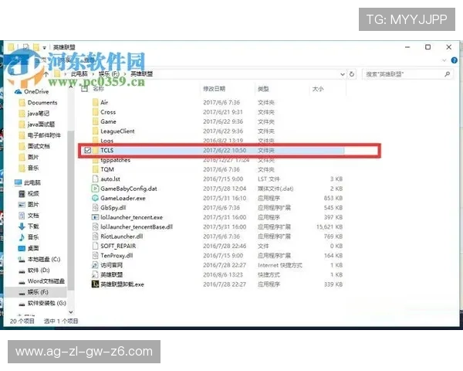
Task: Expand the ribbon with the chevron
Action: pyautogui.click(x=444, y=60)
